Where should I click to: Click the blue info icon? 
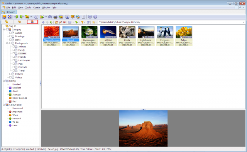95,17
